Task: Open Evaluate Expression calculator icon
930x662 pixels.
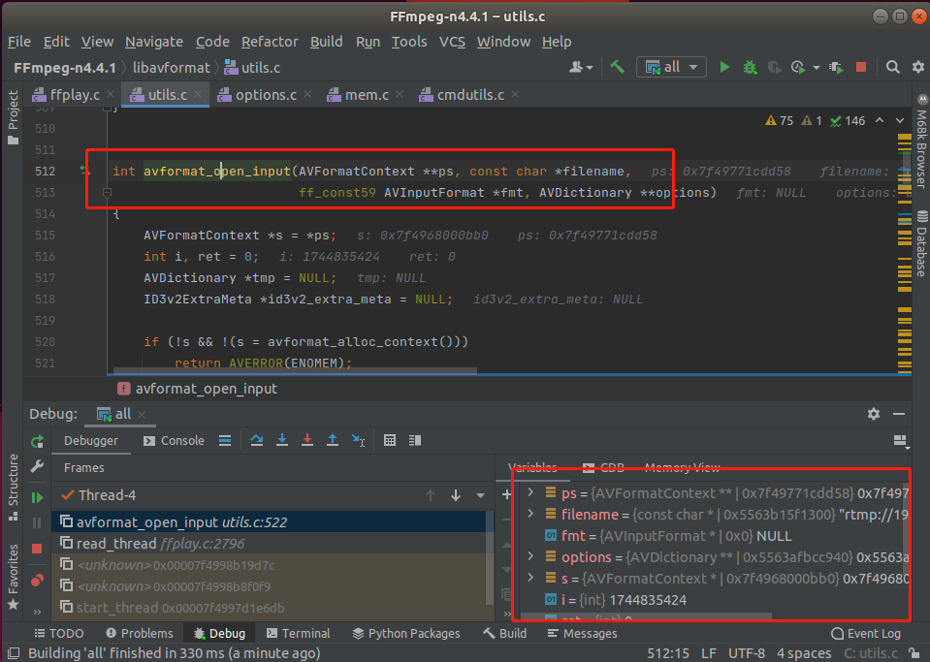Action: tap(390, 440)
